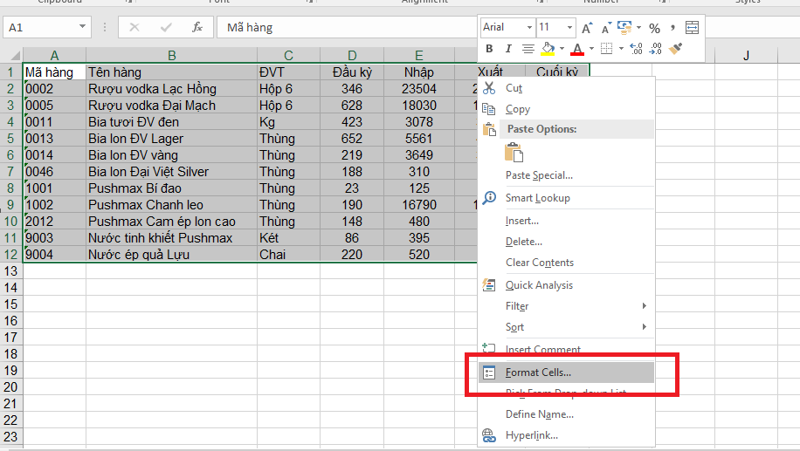The image size is (800, 451).
Task: Select Paste Special... in the context menu
Action: coord(539,175)
